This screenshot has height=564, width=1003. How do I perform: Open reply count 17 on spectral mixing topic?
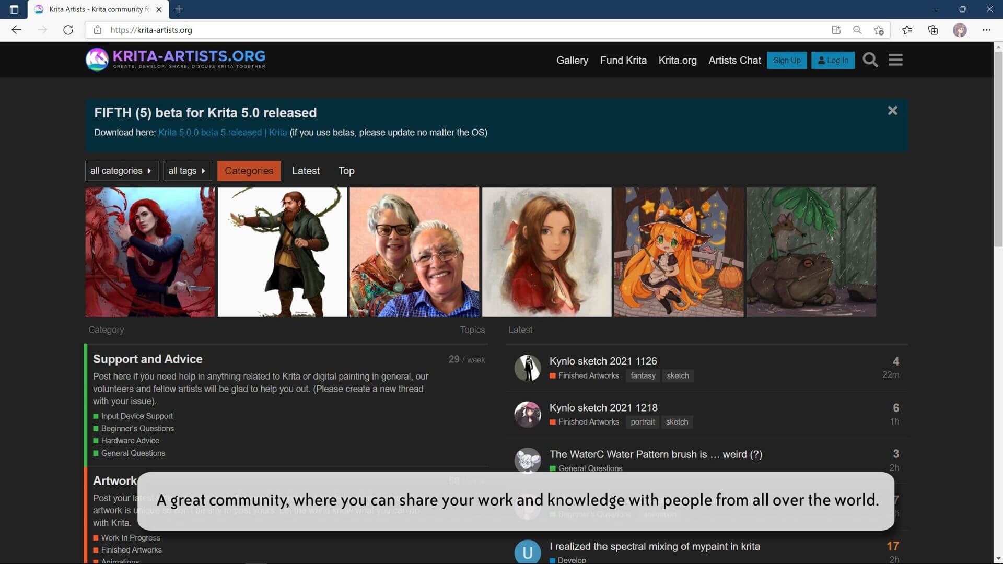point(892,546)
